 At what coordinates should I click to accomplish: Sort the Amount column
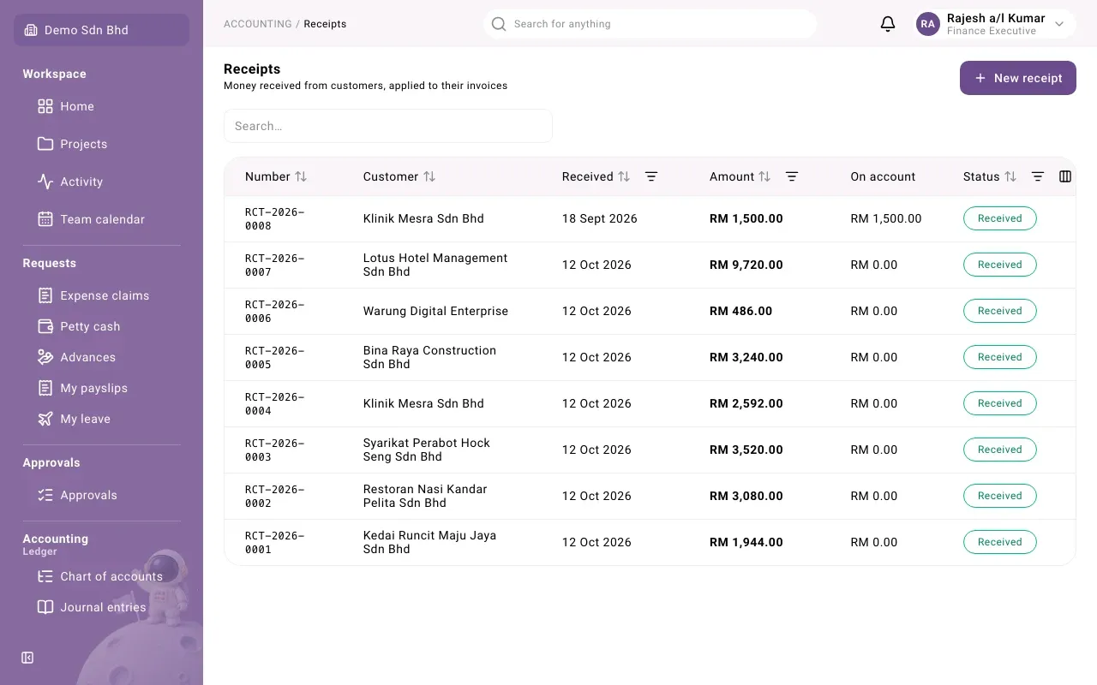click(x=764, y=176)
